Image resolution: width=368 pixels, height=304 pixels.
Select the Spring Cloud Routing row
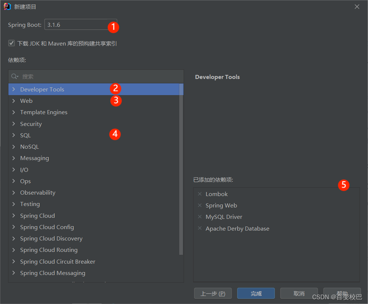pyautogui.click(x=94, y=250)
